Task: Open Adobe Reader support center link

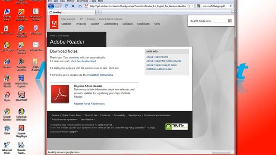Action: click(162, 65)
